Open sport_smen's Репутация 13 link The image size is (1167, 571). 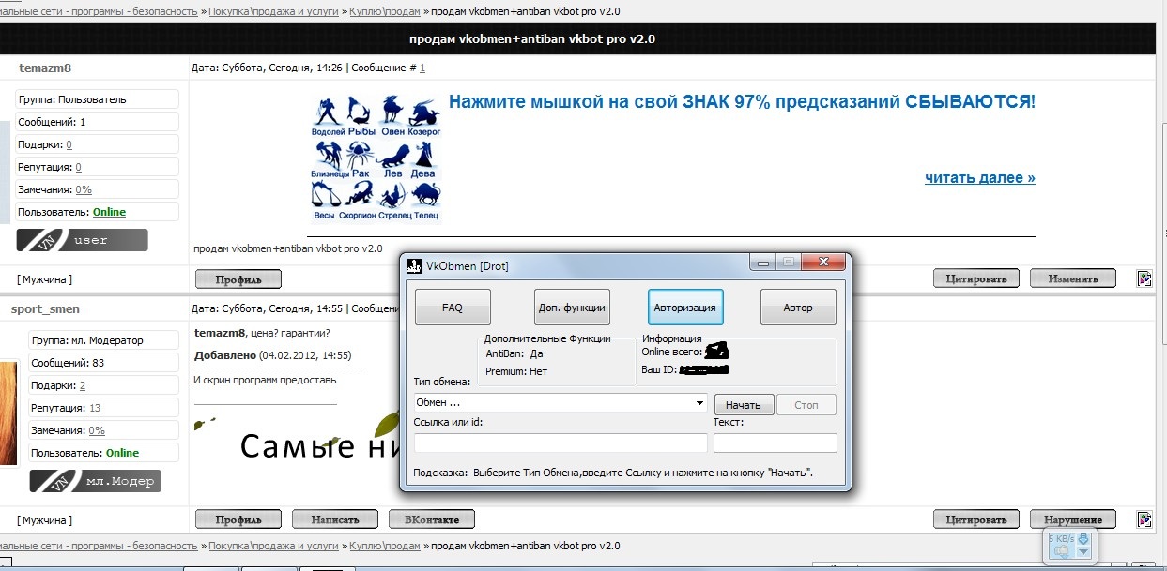[x=95, y=408]
